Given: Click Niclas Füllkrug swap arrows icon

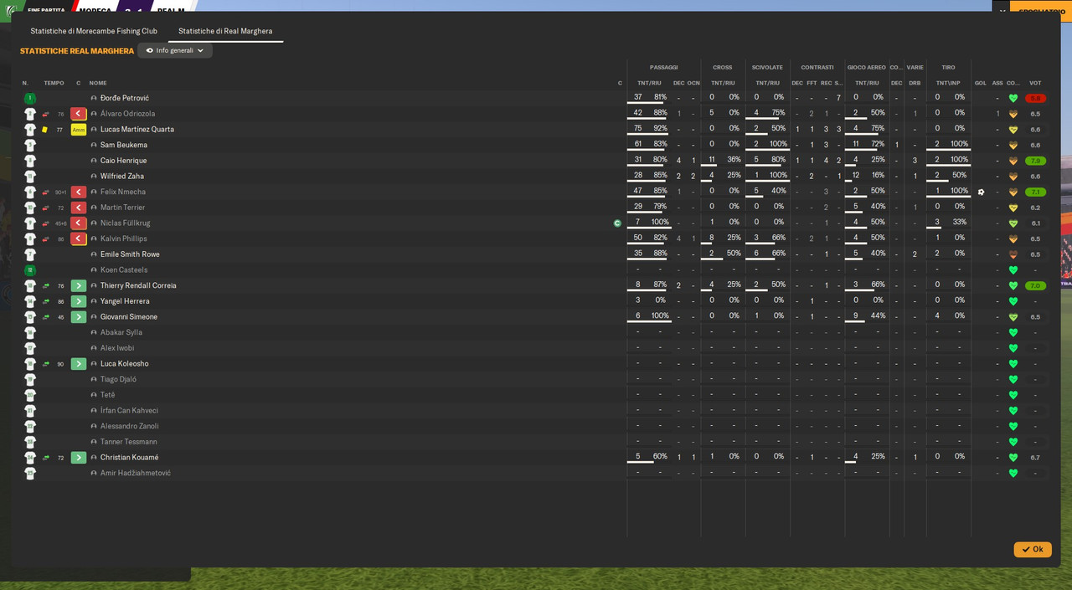Looking at the screenshot, I should click(45, 223).
